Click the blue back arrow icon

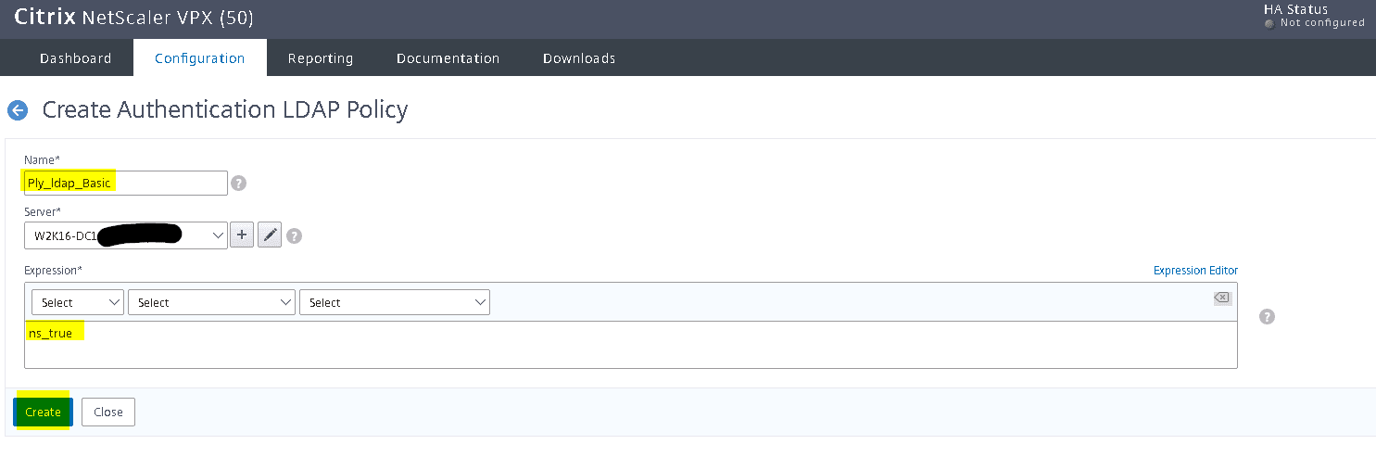point(18,110)
